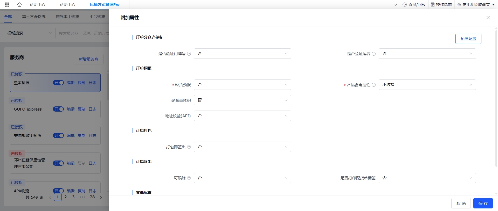Expand the 产品含电属性 dropdown

(427, 85)
